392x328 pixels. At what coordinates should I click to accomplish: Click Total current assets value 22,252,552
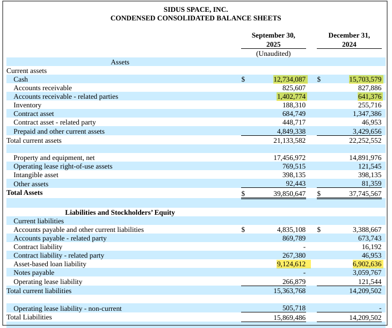[365, 141]
